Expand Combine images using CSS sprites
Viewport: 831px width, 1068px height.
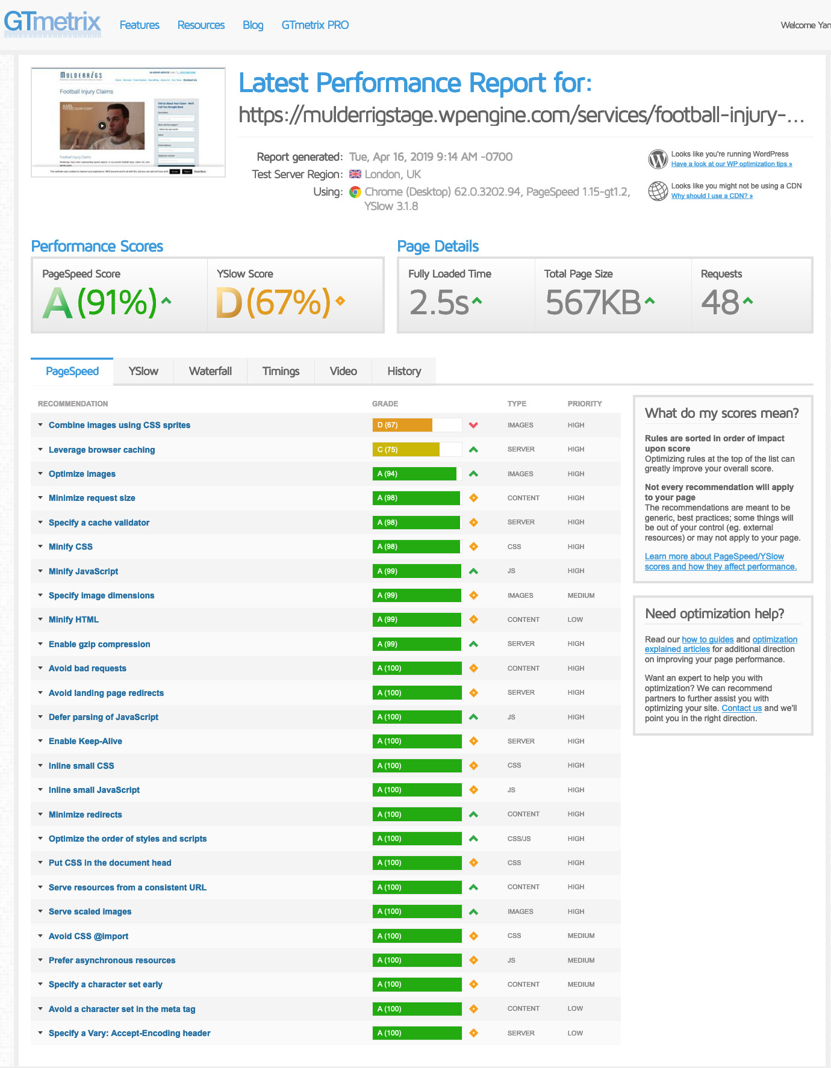tap(40, 425)
